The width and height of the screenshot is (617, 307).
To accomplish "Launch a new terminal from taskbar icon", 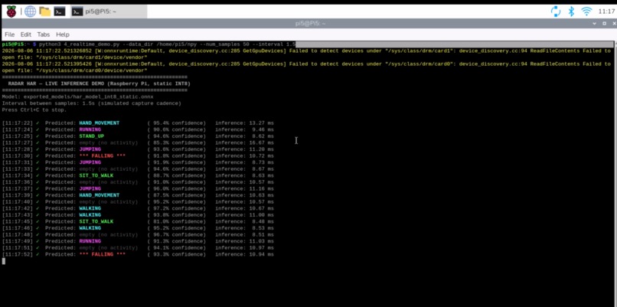I will pos(60,11).
